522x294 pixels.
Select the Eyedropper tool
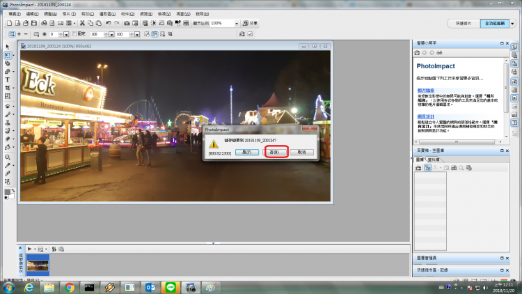tap(8, 165)
